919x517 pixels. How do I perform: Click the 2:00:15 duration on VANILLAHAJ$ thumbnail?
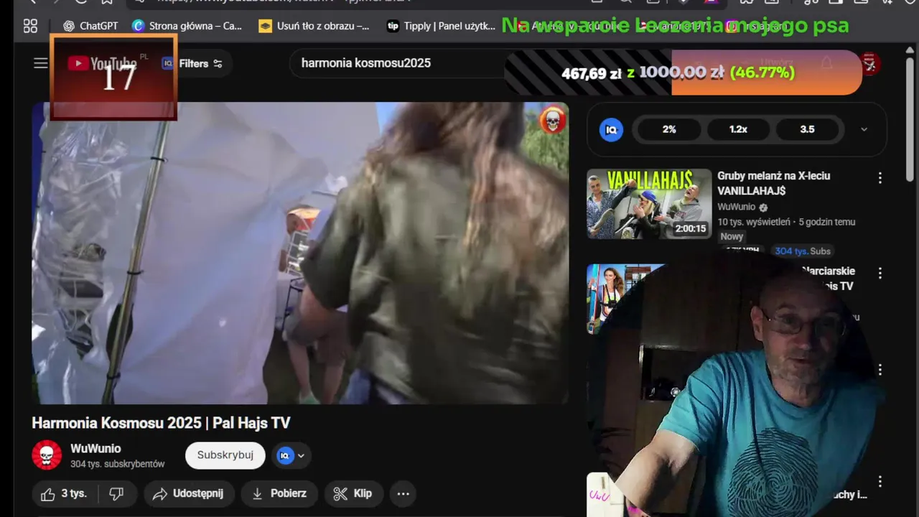[x=691, y=228]
